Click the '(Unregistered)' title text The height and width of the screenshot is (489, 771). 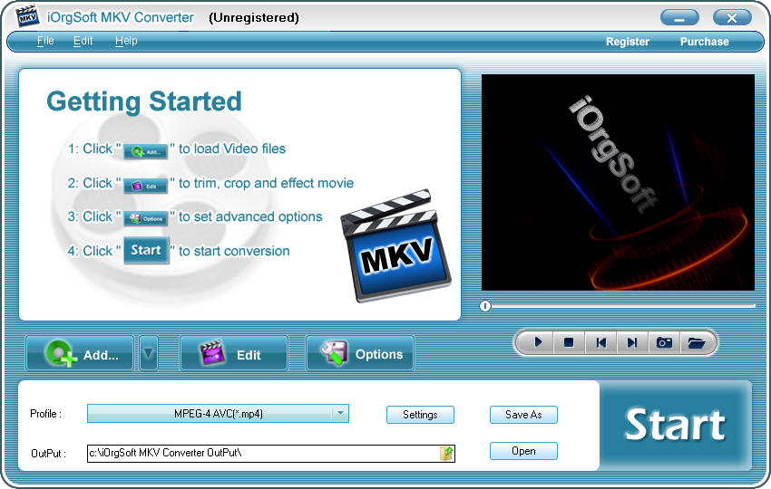(254, 18)
